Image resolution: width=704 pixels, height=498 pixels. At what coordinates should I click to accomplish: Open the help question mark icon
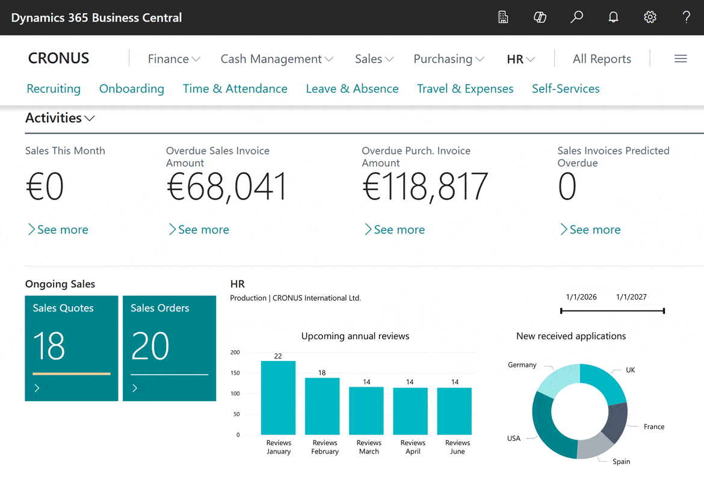pos(687,17)
